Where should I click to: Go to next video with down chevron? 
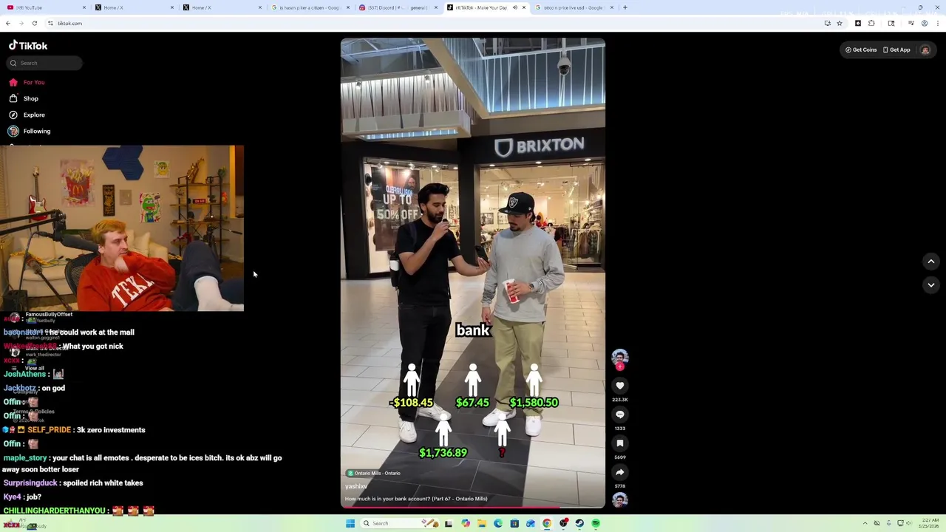pyautogui.click(x=931, y=285)
